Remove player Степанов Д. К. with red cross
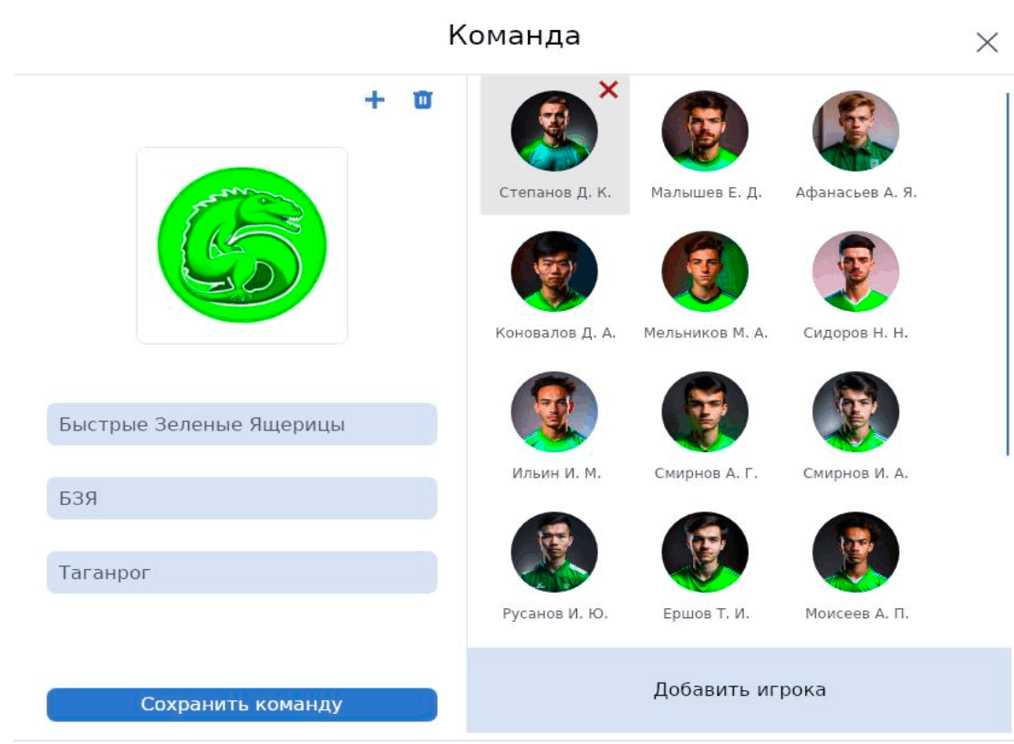 click(x=608, y=89)
